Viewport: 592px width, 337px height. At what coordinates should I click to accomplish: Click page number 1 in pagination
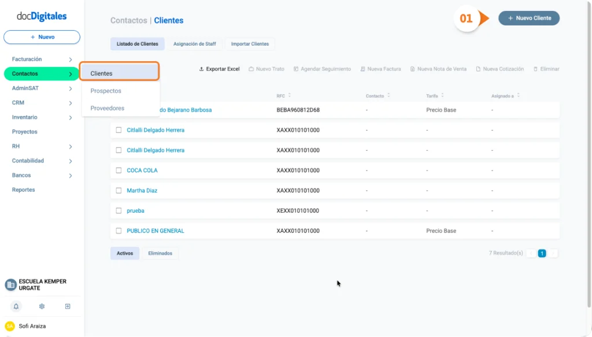pos(542,253)
